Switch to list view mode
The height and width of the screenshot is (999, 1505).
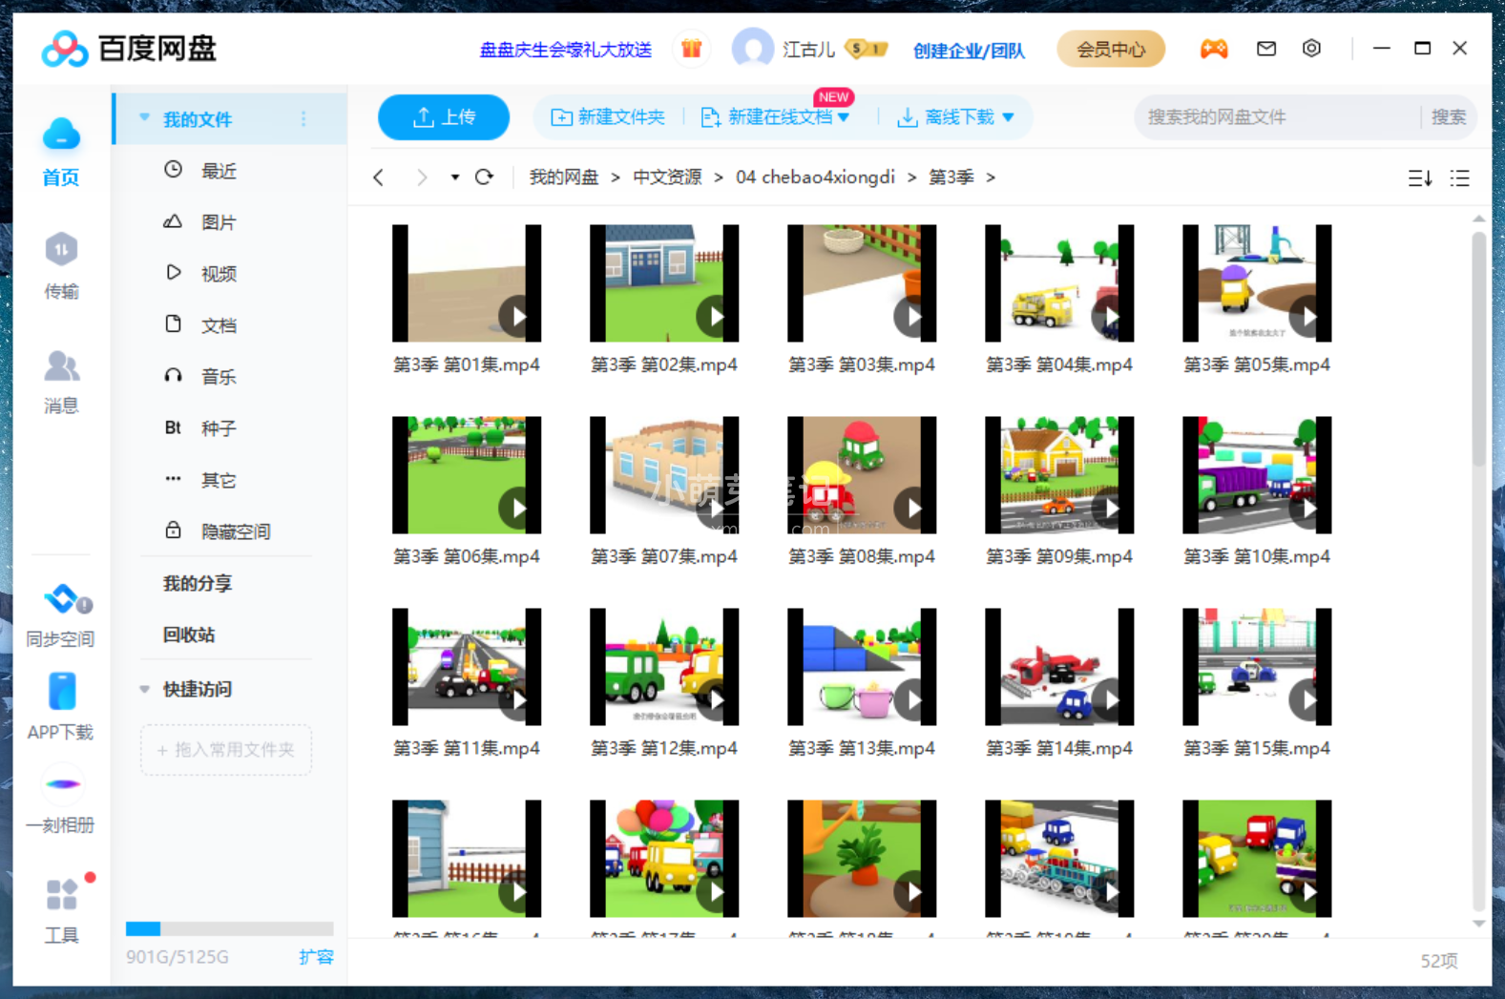pyautogui.click(x=1459, y=178)
